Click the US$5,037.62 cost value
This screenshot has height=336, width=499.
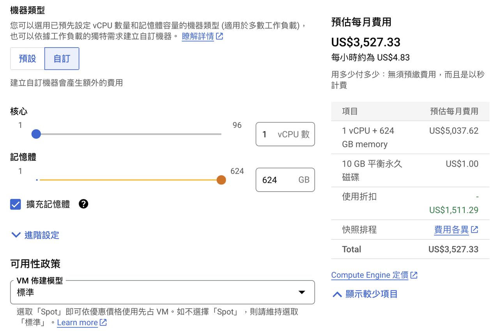click(454, 131)
